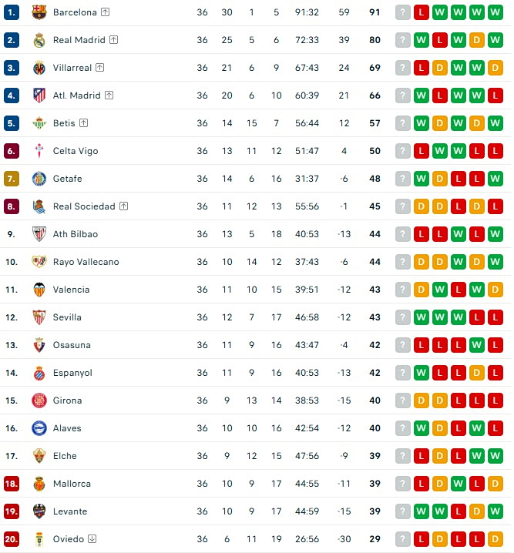Open the Ath Bilbao team link
514x553 pixels.
(x=76, y=234)
